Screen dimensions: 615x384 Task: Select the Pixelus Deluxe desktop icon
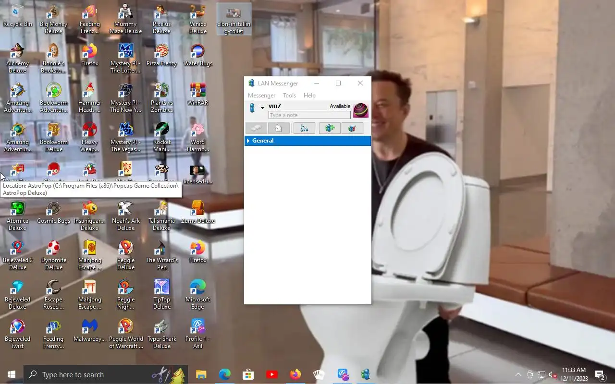[x=161, y=19]
